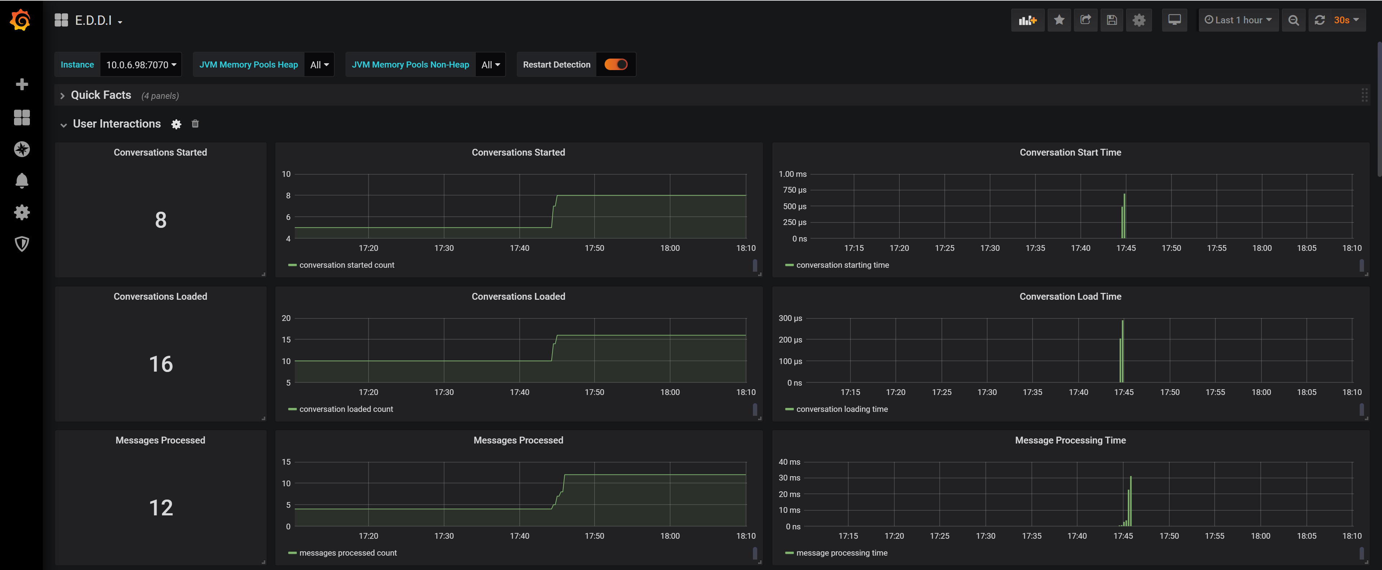1382x570 pixels.
Task: Delete the User Interactions row via trash icon
Action: pyautogui.click(x=195, y=124)
